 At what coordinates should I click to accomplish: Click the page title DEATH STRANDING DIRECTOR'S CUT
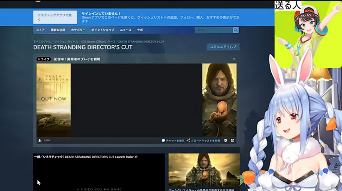tap(83, 47)
